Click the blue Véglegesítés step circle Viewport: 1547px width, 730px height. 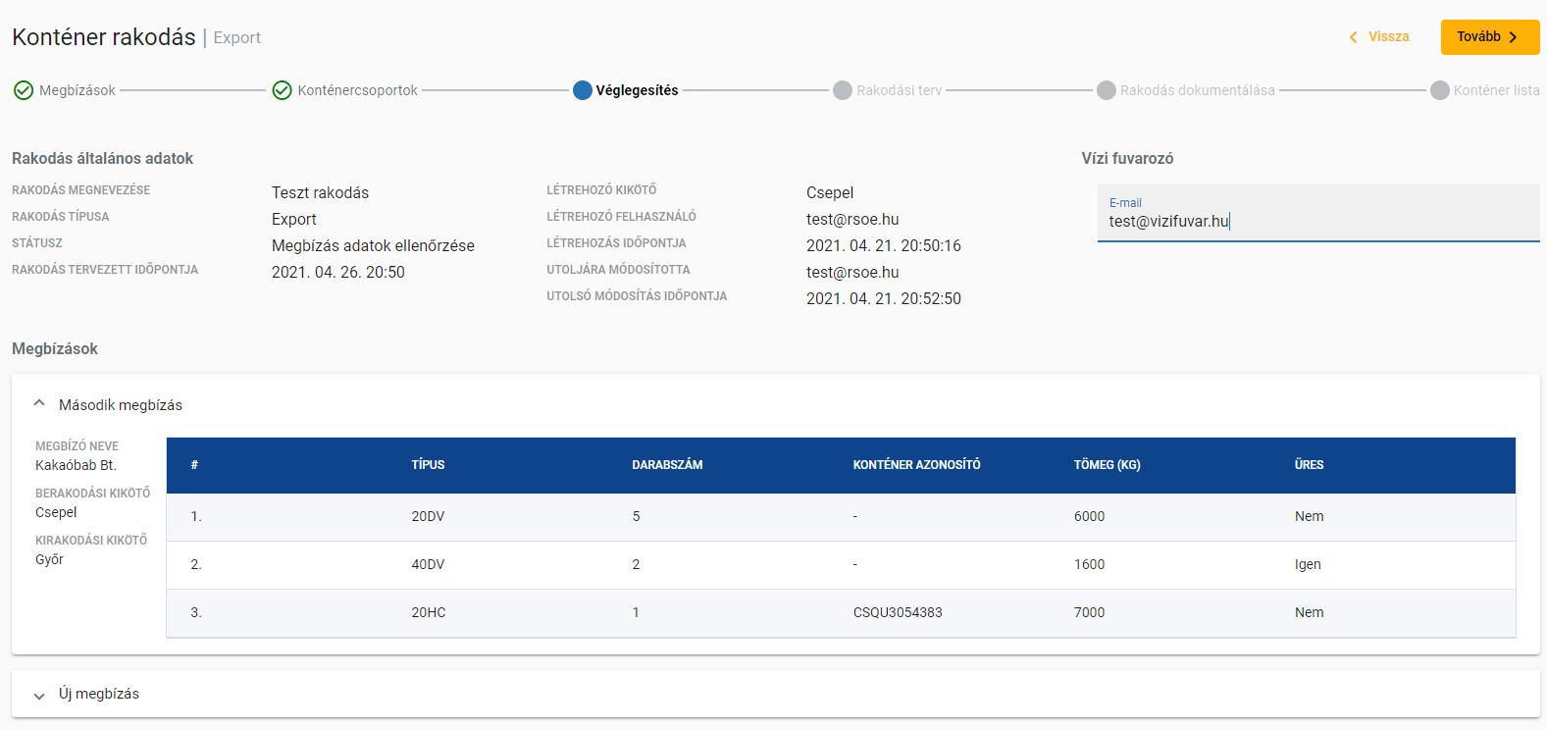582,90
